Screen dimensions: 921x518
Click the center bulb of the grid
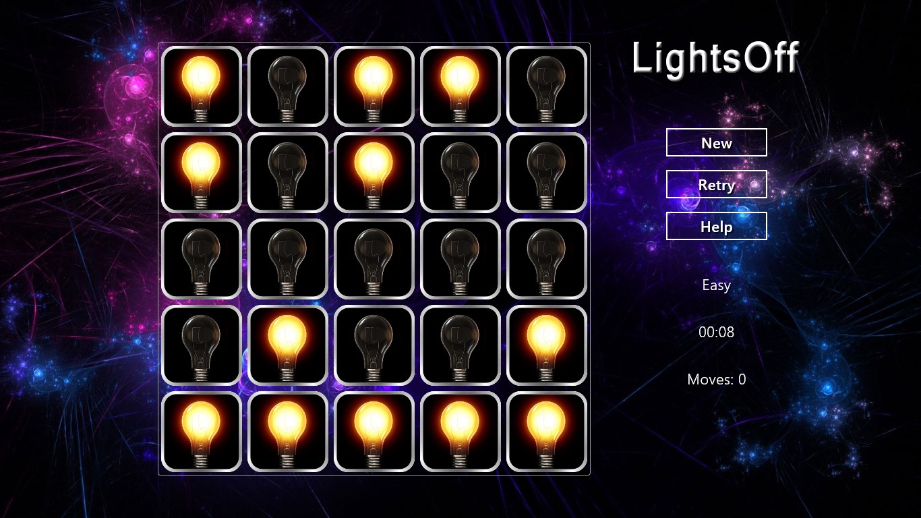click(x=374, y=259)
